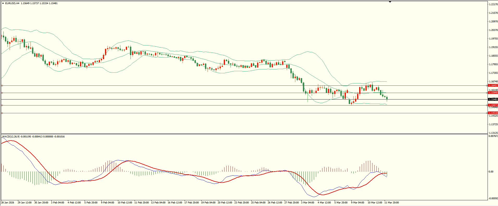Image resolution: width=498 pixels, height=206 pixels.
Task: Click the 11 Mar 20:00 time label
Action: 391,203
